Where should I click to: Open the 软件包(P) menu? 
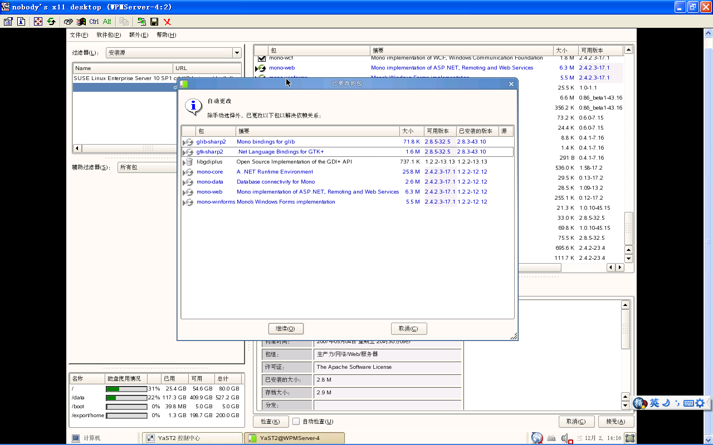tap(109, 35)
